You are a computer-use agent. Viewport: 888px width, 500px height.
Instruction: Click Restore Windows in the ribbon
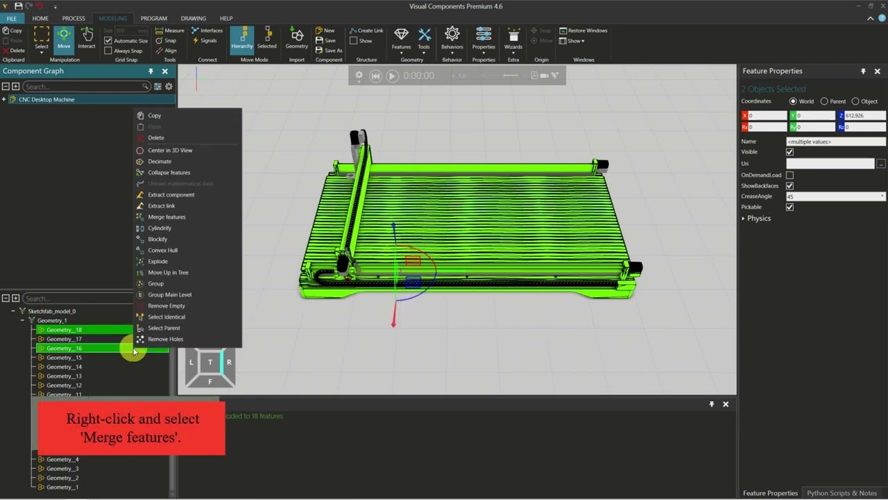[x=583, y=31]
